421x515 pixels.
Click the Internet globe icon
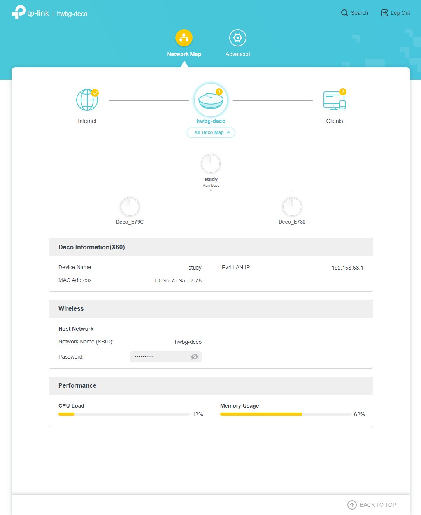coord(87,100)
